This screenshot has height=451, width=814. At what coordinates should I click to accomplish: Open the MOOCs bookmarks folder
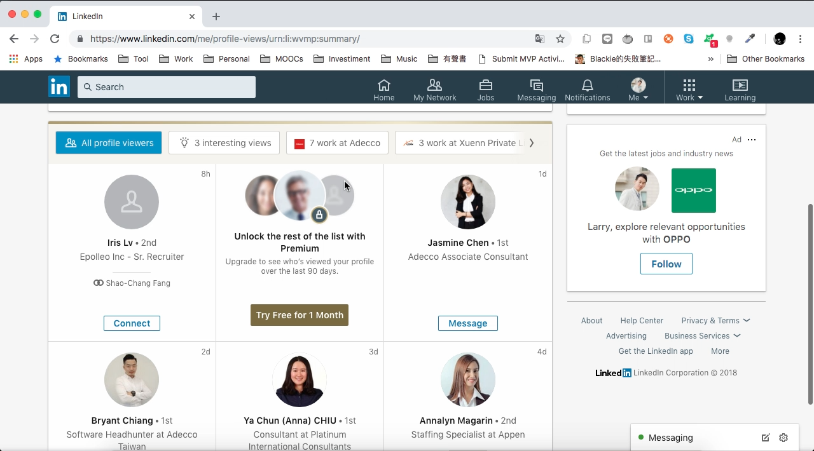pos(282,59)
